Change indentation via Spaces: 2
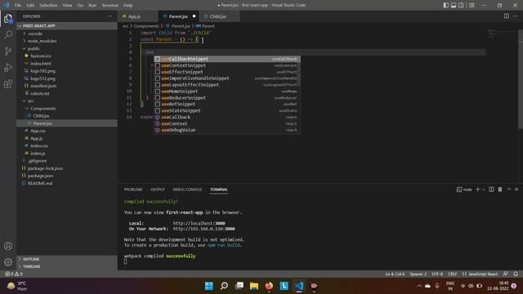Image resolution: width=523 pixels, height=294 pixels. (x=418, y=274)
